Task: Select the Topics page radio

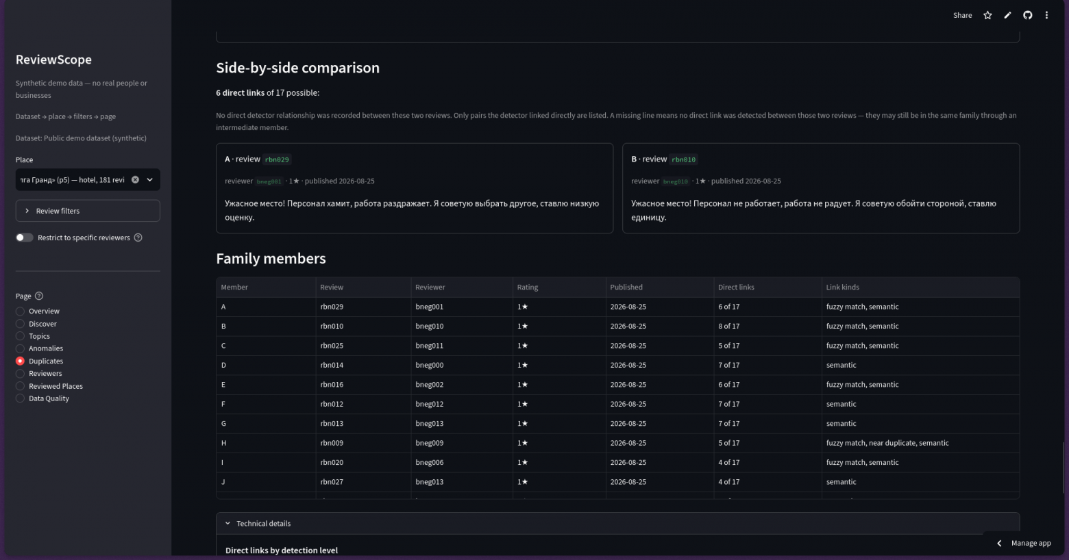Action: [x=20, y=336]
